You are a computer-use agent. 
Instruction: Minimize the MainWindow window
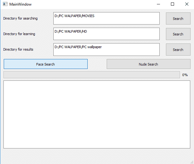[158, 4]
